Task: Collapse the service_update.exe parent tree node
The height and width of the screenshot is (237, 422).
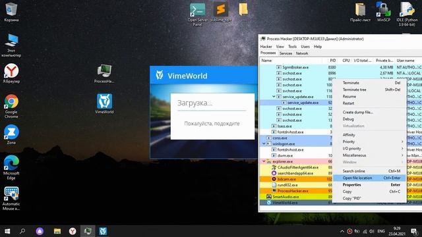Action: click(x=274, y=97)
